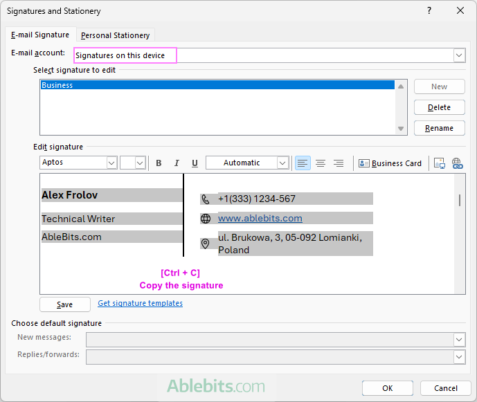The width and height of the screenshot is (477, 402).
Task: Switch to the E-mail Signature tab
Action: (x=40, y=35)
